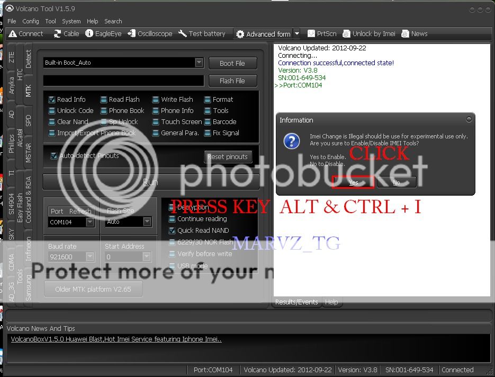Toggle the Quick Read NAND checkbox
This screenshot has width=495, height=377.
coord(172,231)
